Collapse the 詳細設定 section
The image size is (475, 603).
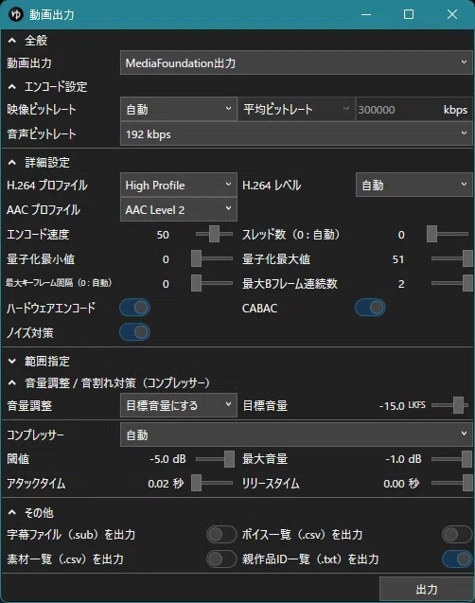tap(12, 163)
